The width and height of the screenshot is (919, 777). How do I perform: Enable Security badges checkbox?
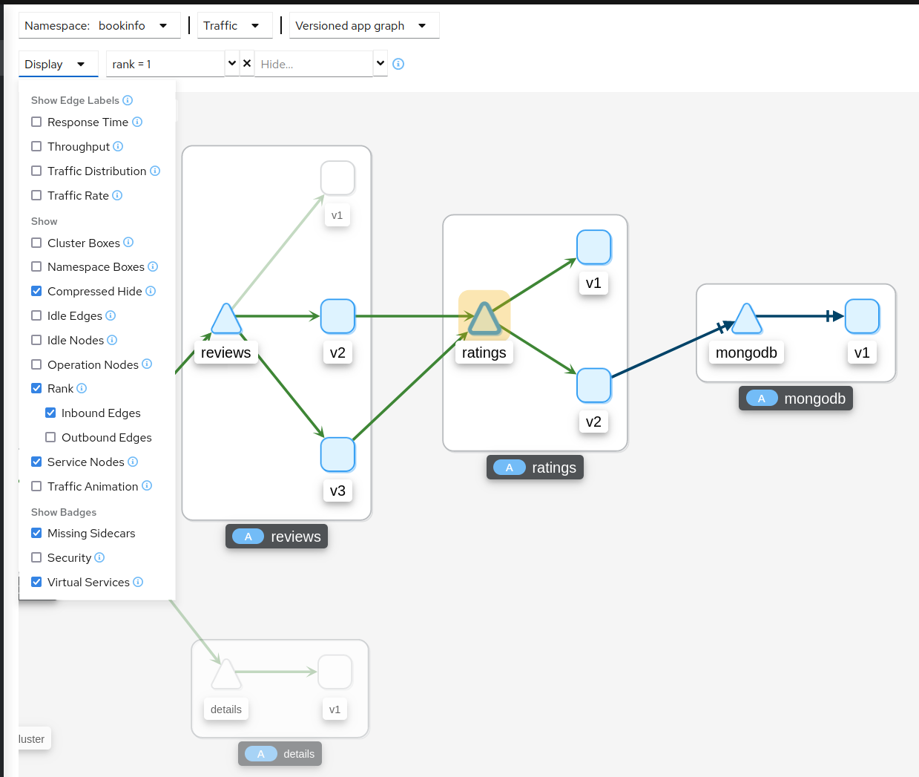[x=36, y=557]
